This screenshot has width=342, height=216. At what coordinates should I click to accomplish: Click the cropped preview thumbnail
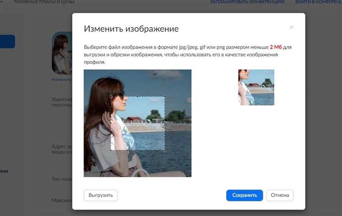point(256,87)
